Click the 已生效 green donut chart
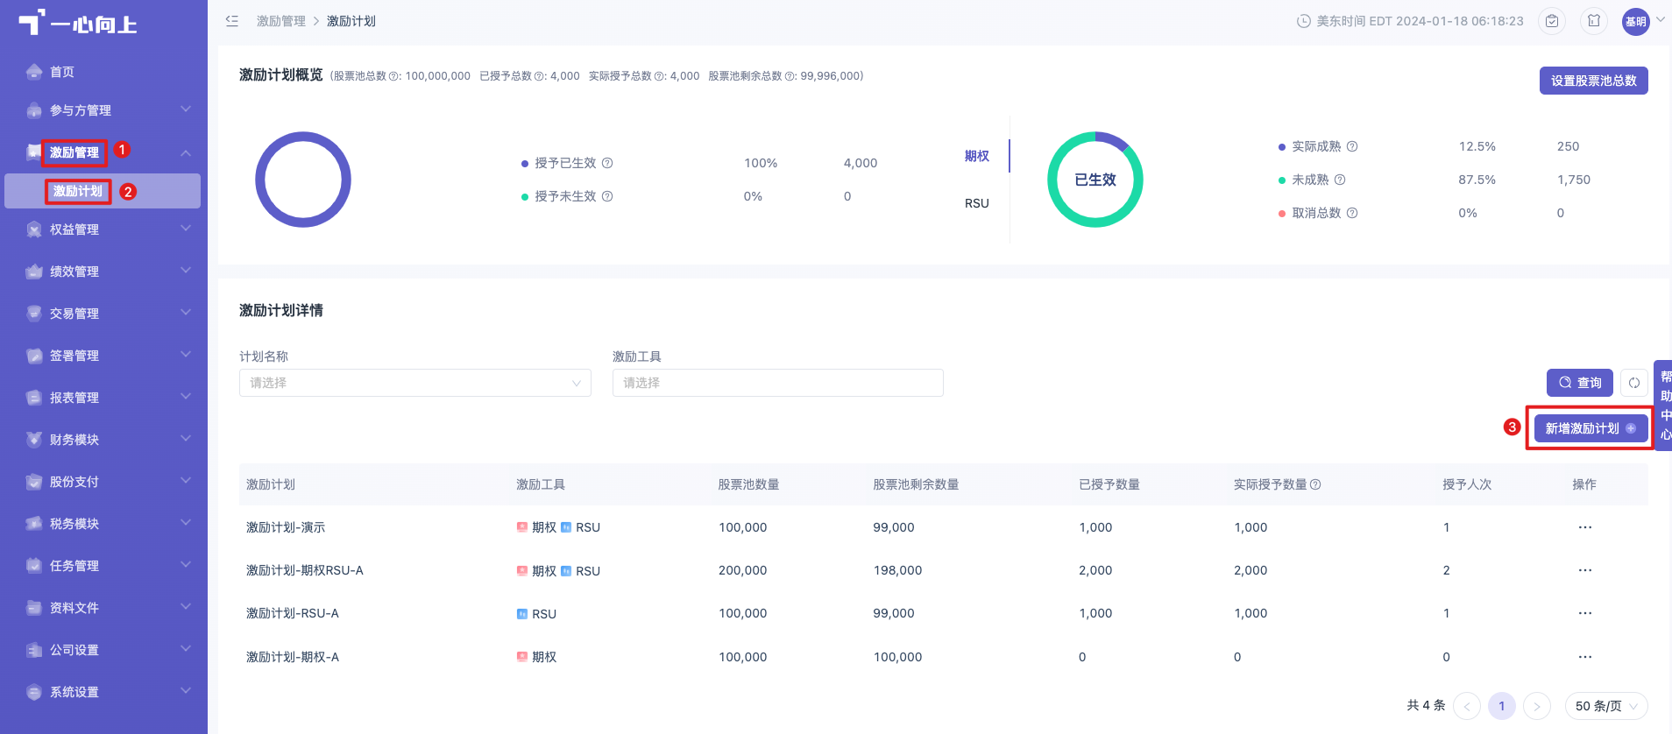The height and width of the screenshot is (734, 1672). pyautogui.click(x=1095, y=180)
